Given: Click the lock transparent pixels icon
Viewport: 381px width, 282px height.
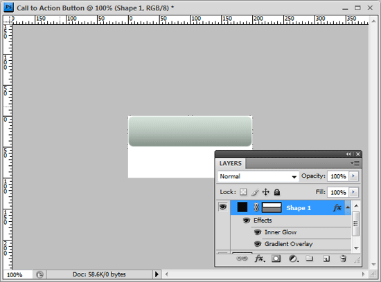Looking at the screenshot, I should 243,192.
